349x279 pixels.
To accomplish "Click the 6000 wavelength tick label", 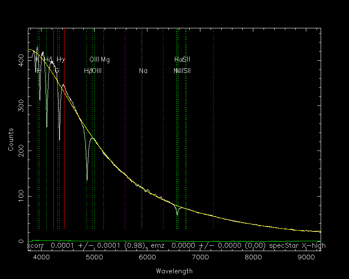I will pos(147,257).
